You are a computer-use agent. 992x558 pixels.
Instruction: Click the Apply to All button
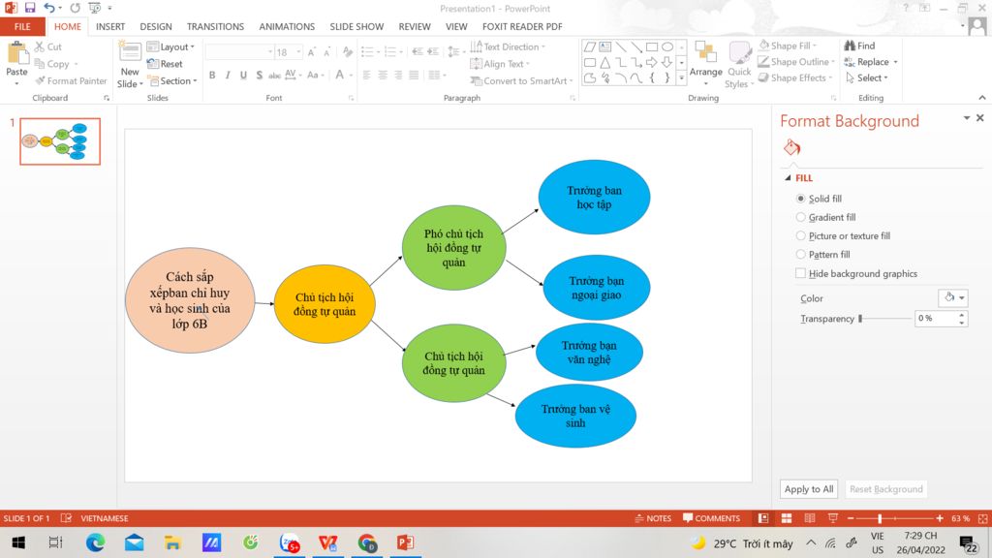(809, 489)
